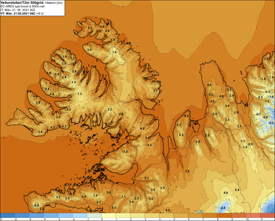The width and height of the screenshot is (275, 221).
Task: Click the '-2.4' value in blue area
Action: tap(222, 208)
